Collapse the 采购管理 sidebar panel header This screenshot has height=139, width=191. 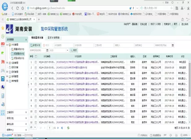(x=25, y=40)
